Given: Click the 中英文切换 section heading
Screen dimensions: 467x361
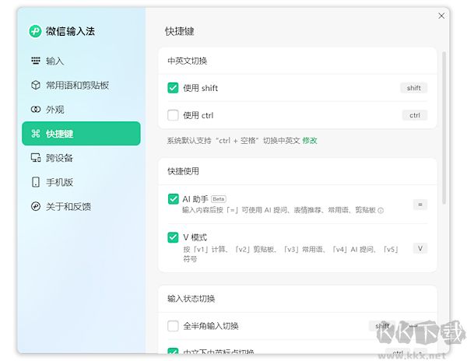Looking at the screenshot, I should [187, 61].
